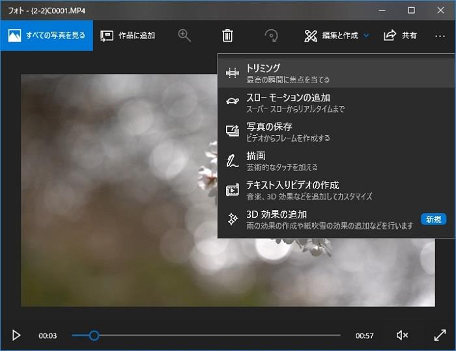Click the rotate icon in toolbar
456x351 pixels.
[x=271, y=36]
